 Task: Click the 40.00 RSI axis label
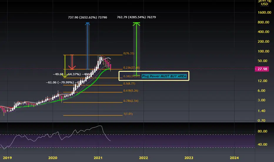coord(263,145)
